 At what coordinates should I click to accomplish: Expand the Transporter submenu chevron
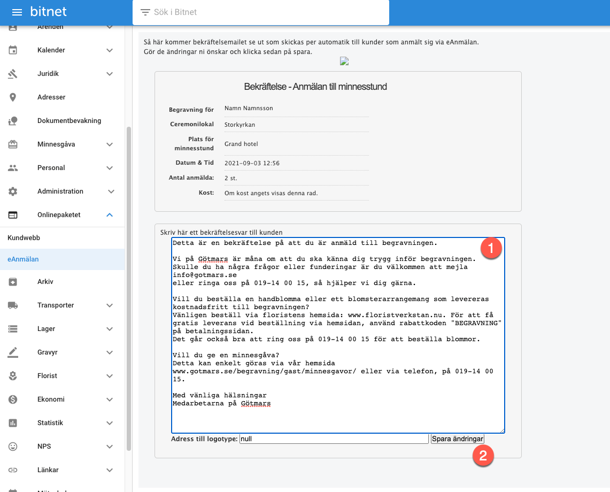click(110, 305)
